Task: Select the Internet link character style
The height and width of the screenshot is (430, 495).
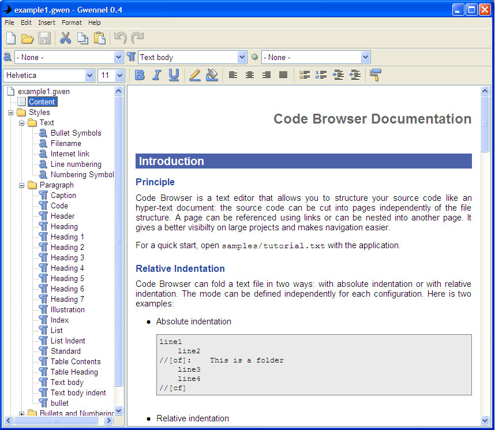Action: point(70,154)
